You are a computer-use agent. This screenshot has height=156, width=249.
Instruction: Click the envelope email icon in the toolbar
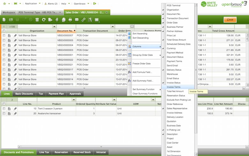(77, 20)
